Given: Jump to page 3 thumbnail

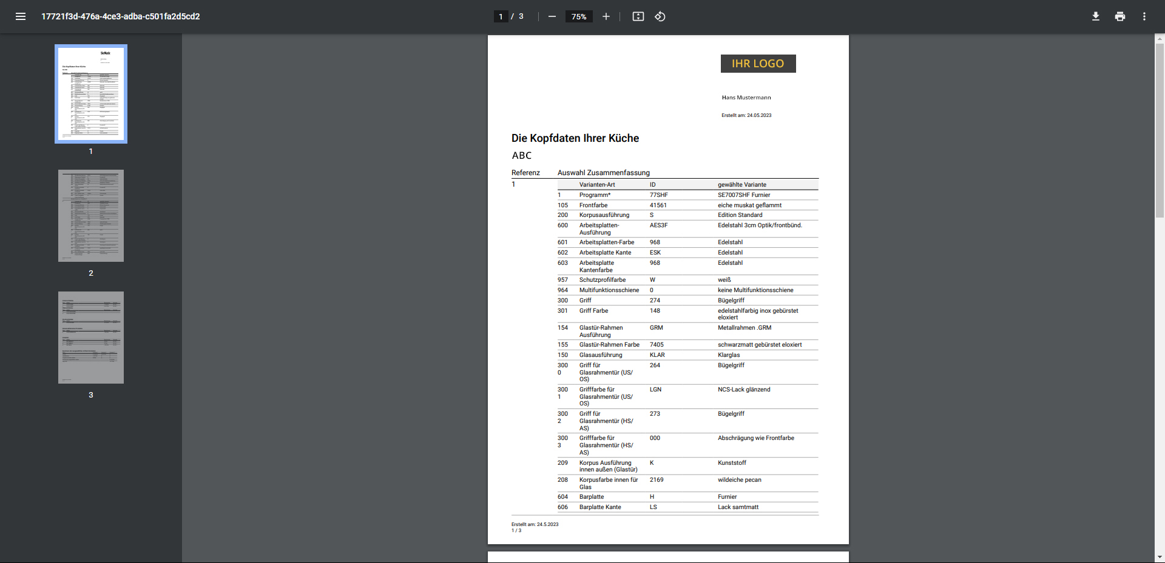Looking at the screenshot, I should pos(91,338).
